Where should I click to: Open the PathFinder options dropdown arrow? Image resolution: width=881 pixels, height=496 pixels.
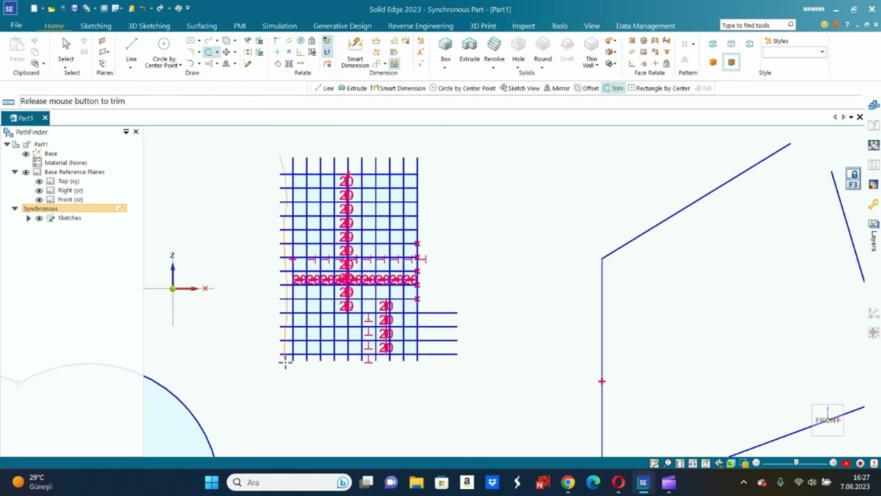pyautogui.click(x=126, y=132)
